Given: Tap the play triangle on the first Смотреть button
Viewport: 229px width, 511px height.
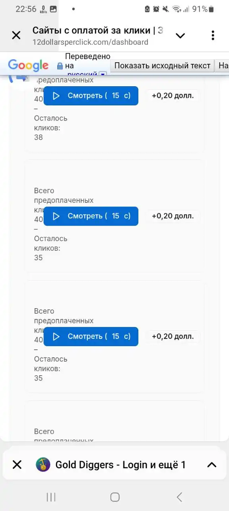Looking at the screenshot, I should [x=56, y=96].
